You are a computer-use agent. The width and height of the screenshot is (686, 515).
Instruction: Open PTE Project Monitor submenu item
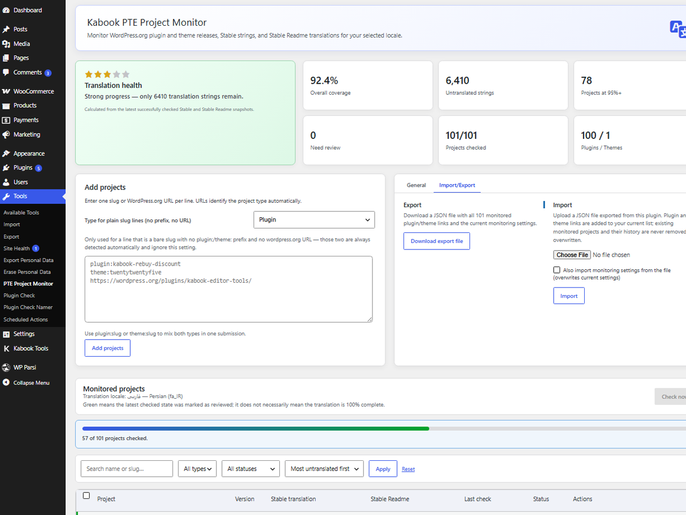pyautogui.click(x=28, y=284)
